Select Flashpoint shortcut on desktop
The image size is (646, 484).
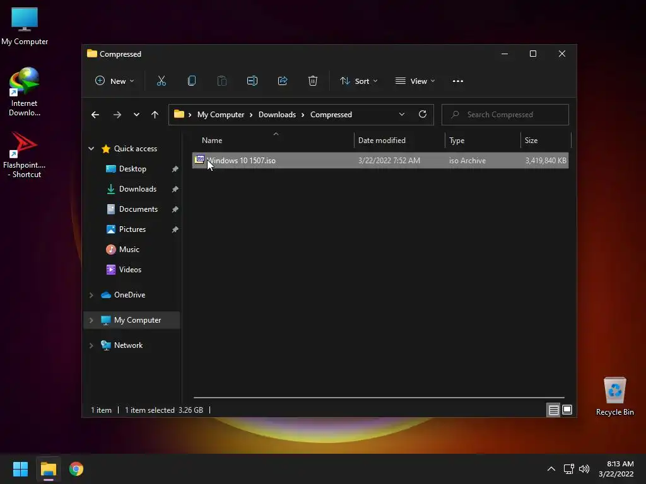tap(25, 155)
